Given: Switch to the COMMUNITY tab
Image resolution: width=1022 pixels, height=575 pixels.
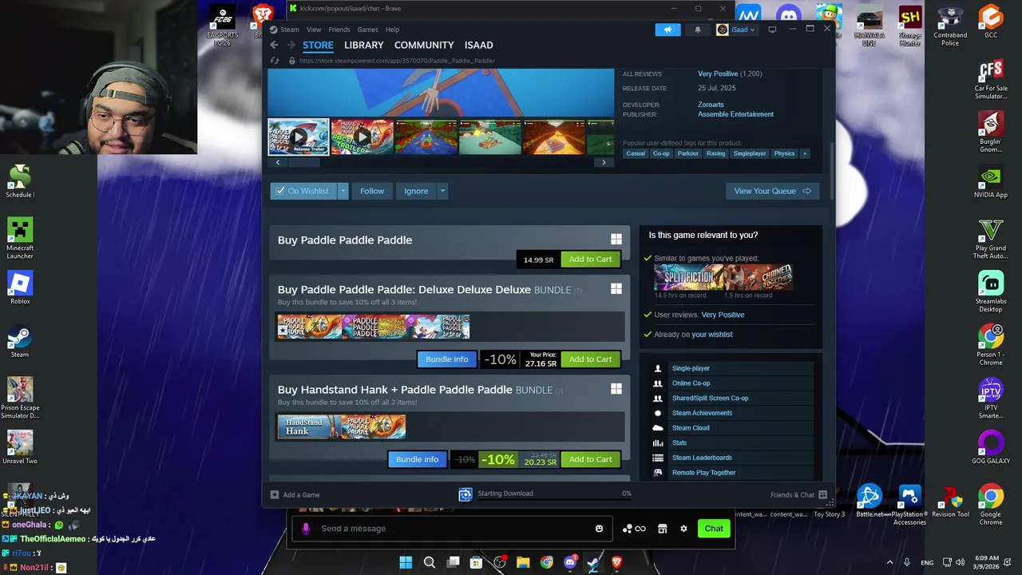Looking at the screenshot, I should point(424,45).
